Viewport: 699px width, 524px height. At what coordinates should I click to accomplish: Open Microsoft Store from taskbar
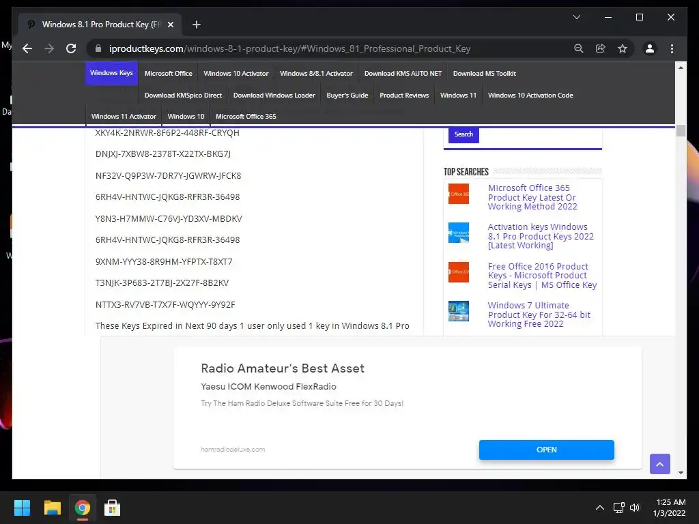coord(113,508)
